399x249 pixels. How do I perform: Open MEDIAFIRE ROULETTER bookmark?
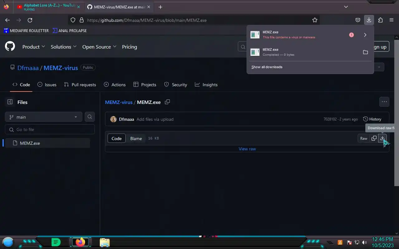coord(26,31)
